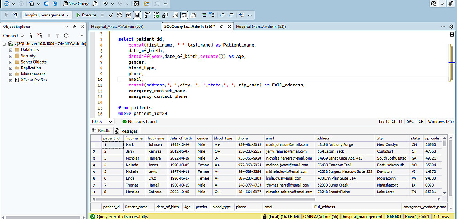Click the New Query button
Screen dimensions: 457x219
(75, 4)
